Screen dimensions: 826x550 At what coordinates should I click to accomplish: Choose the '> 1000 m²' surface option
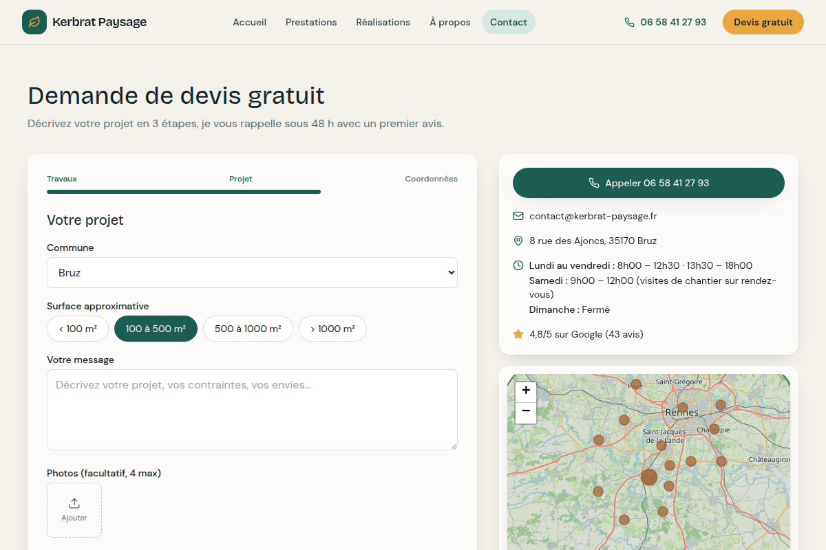[332, 329]
